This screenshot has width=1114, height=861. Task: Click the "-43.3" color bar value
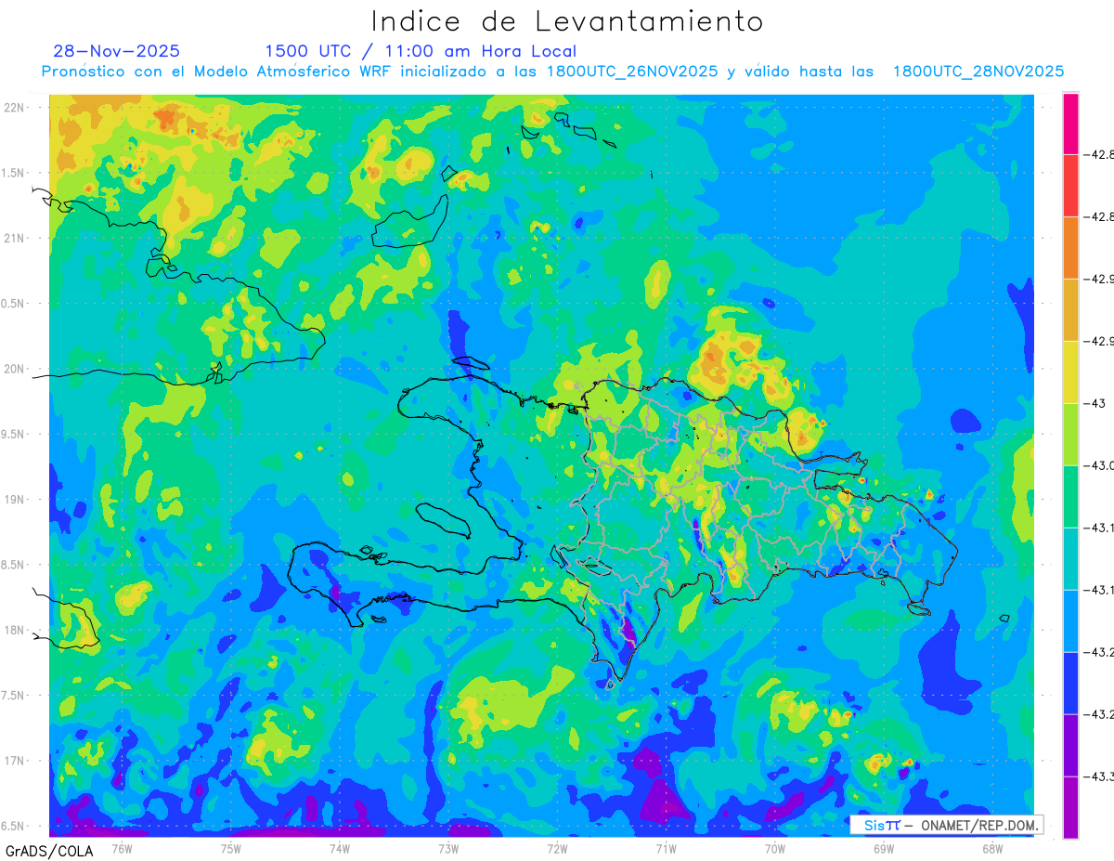point(1098,776)
